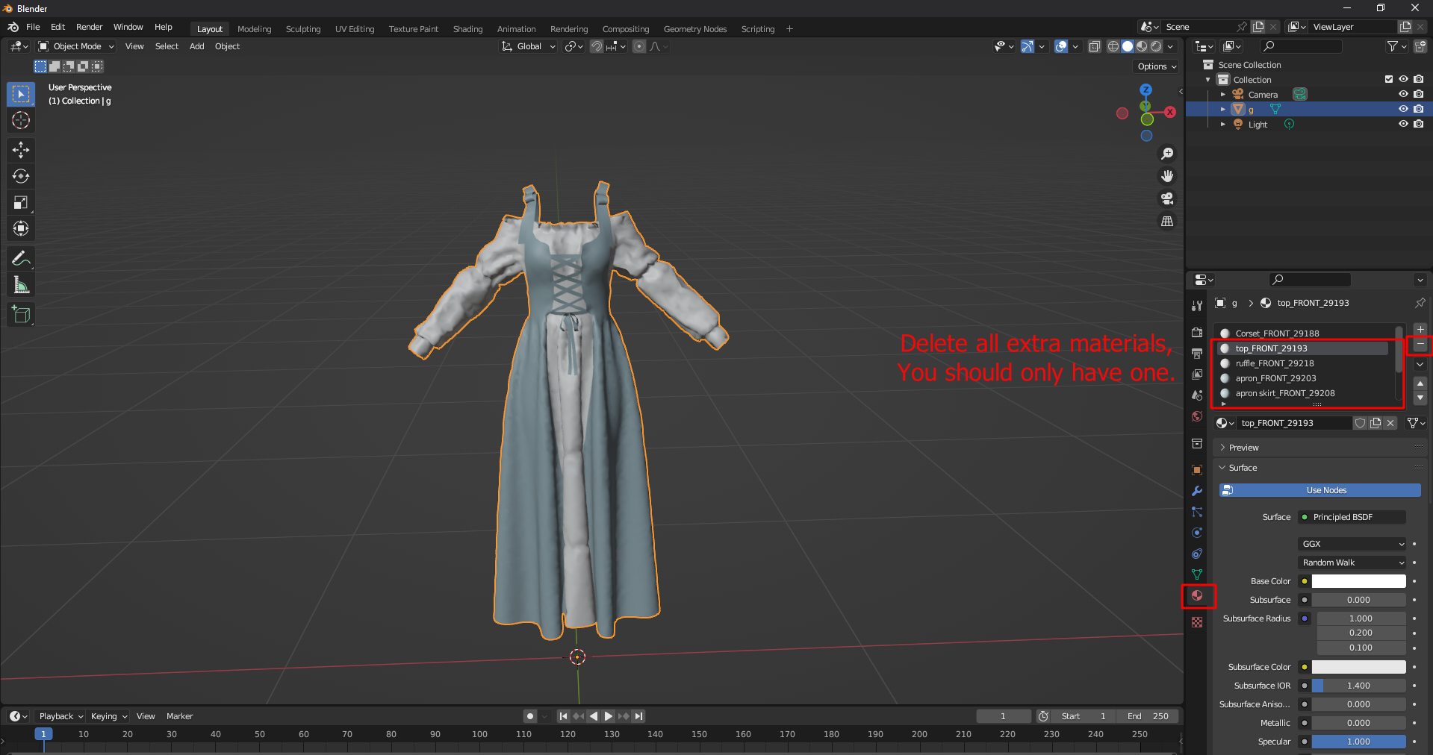The image size is (1433, 755).
Task: Click the Base Color white swatch
Action: pyautogui.click(x=1358, y=581)
